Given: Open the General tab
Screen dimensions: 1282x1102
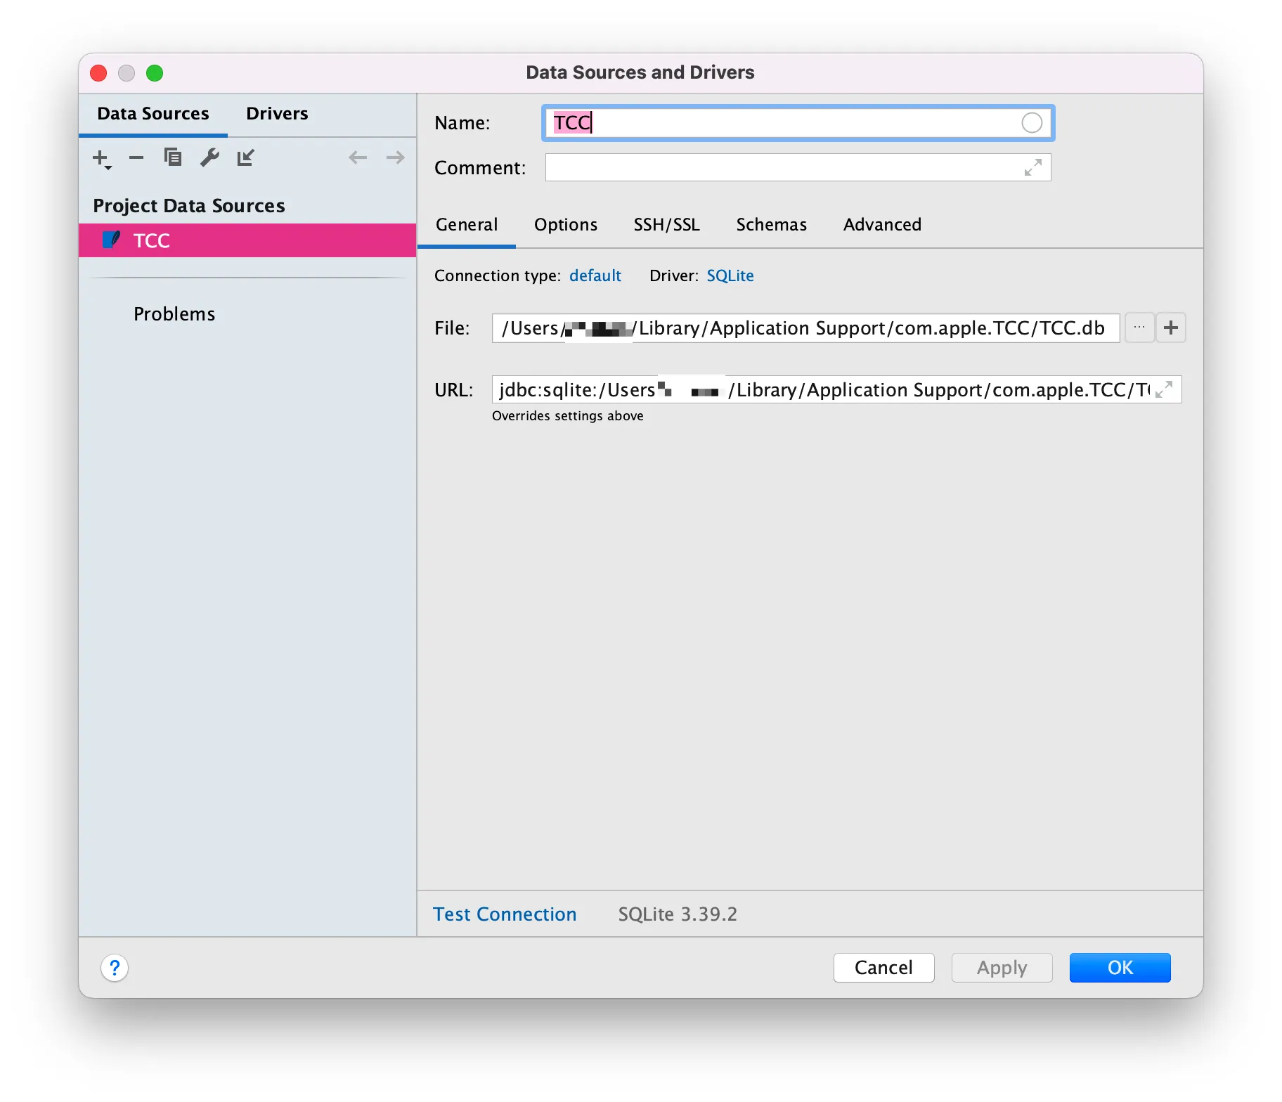Looking at the screenshot, I should [467, 225].
